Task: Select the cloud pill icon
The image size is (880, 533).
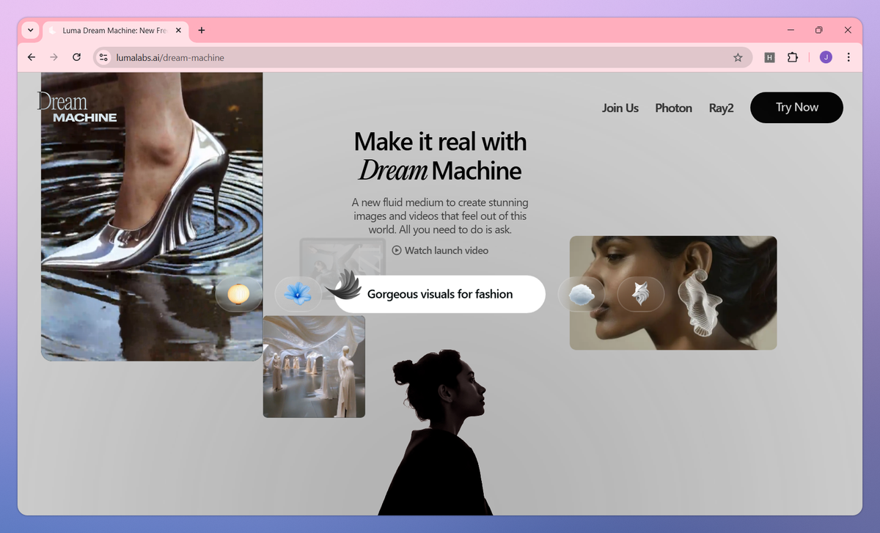Action: [582, 295]
